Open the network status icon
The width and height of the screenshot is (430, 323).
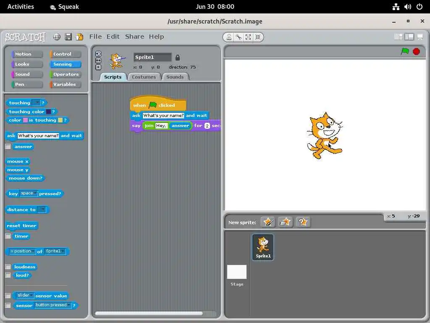pyautogui.click(x=396, y=7)
